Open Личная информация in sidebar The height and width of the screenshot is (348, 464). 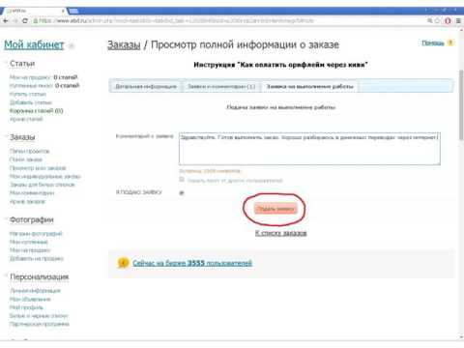click(35, 291)
